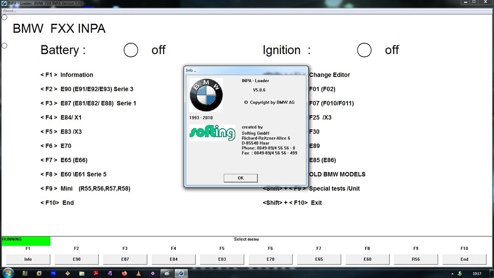494x278 pixels.
Task: Click the BMW INPA taskbar button
Action: point(181,273)
